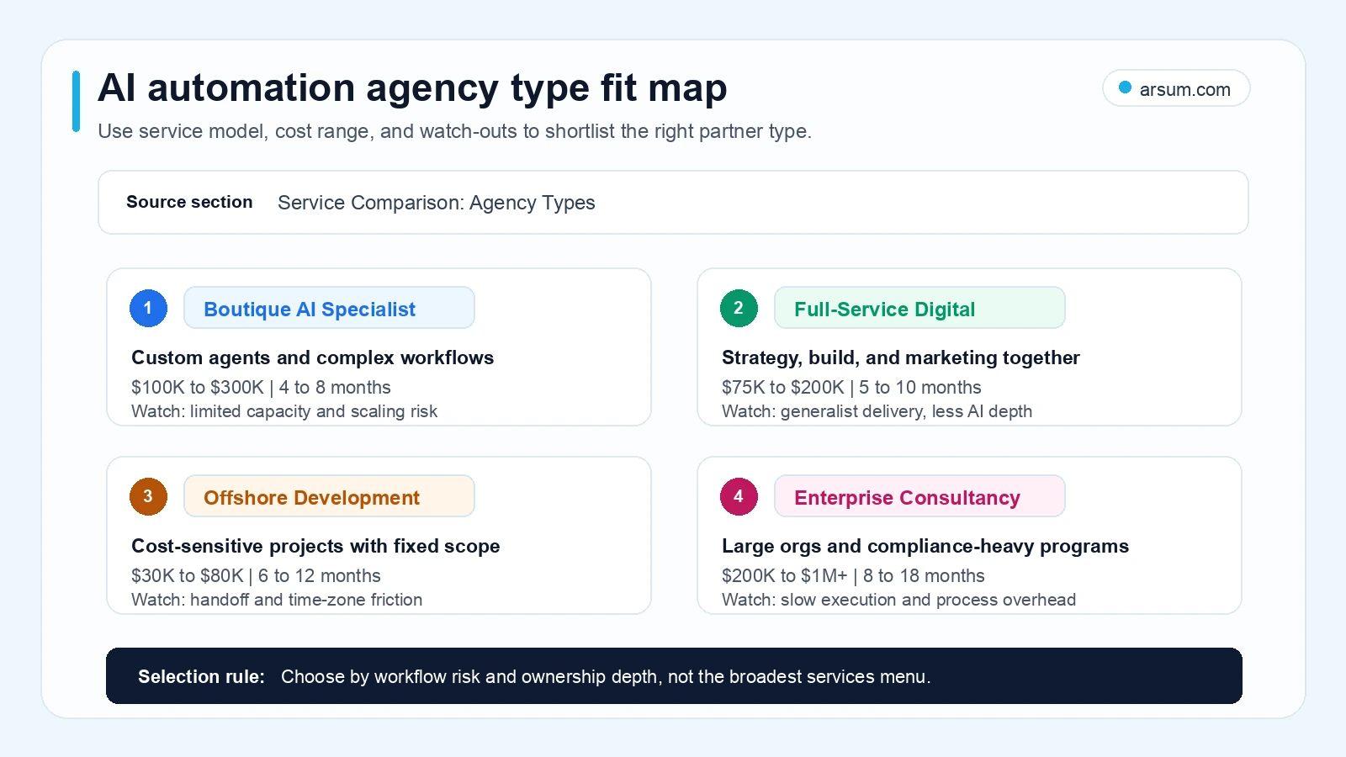Click the blue dot beside arsum.com

coord(1125,87)
